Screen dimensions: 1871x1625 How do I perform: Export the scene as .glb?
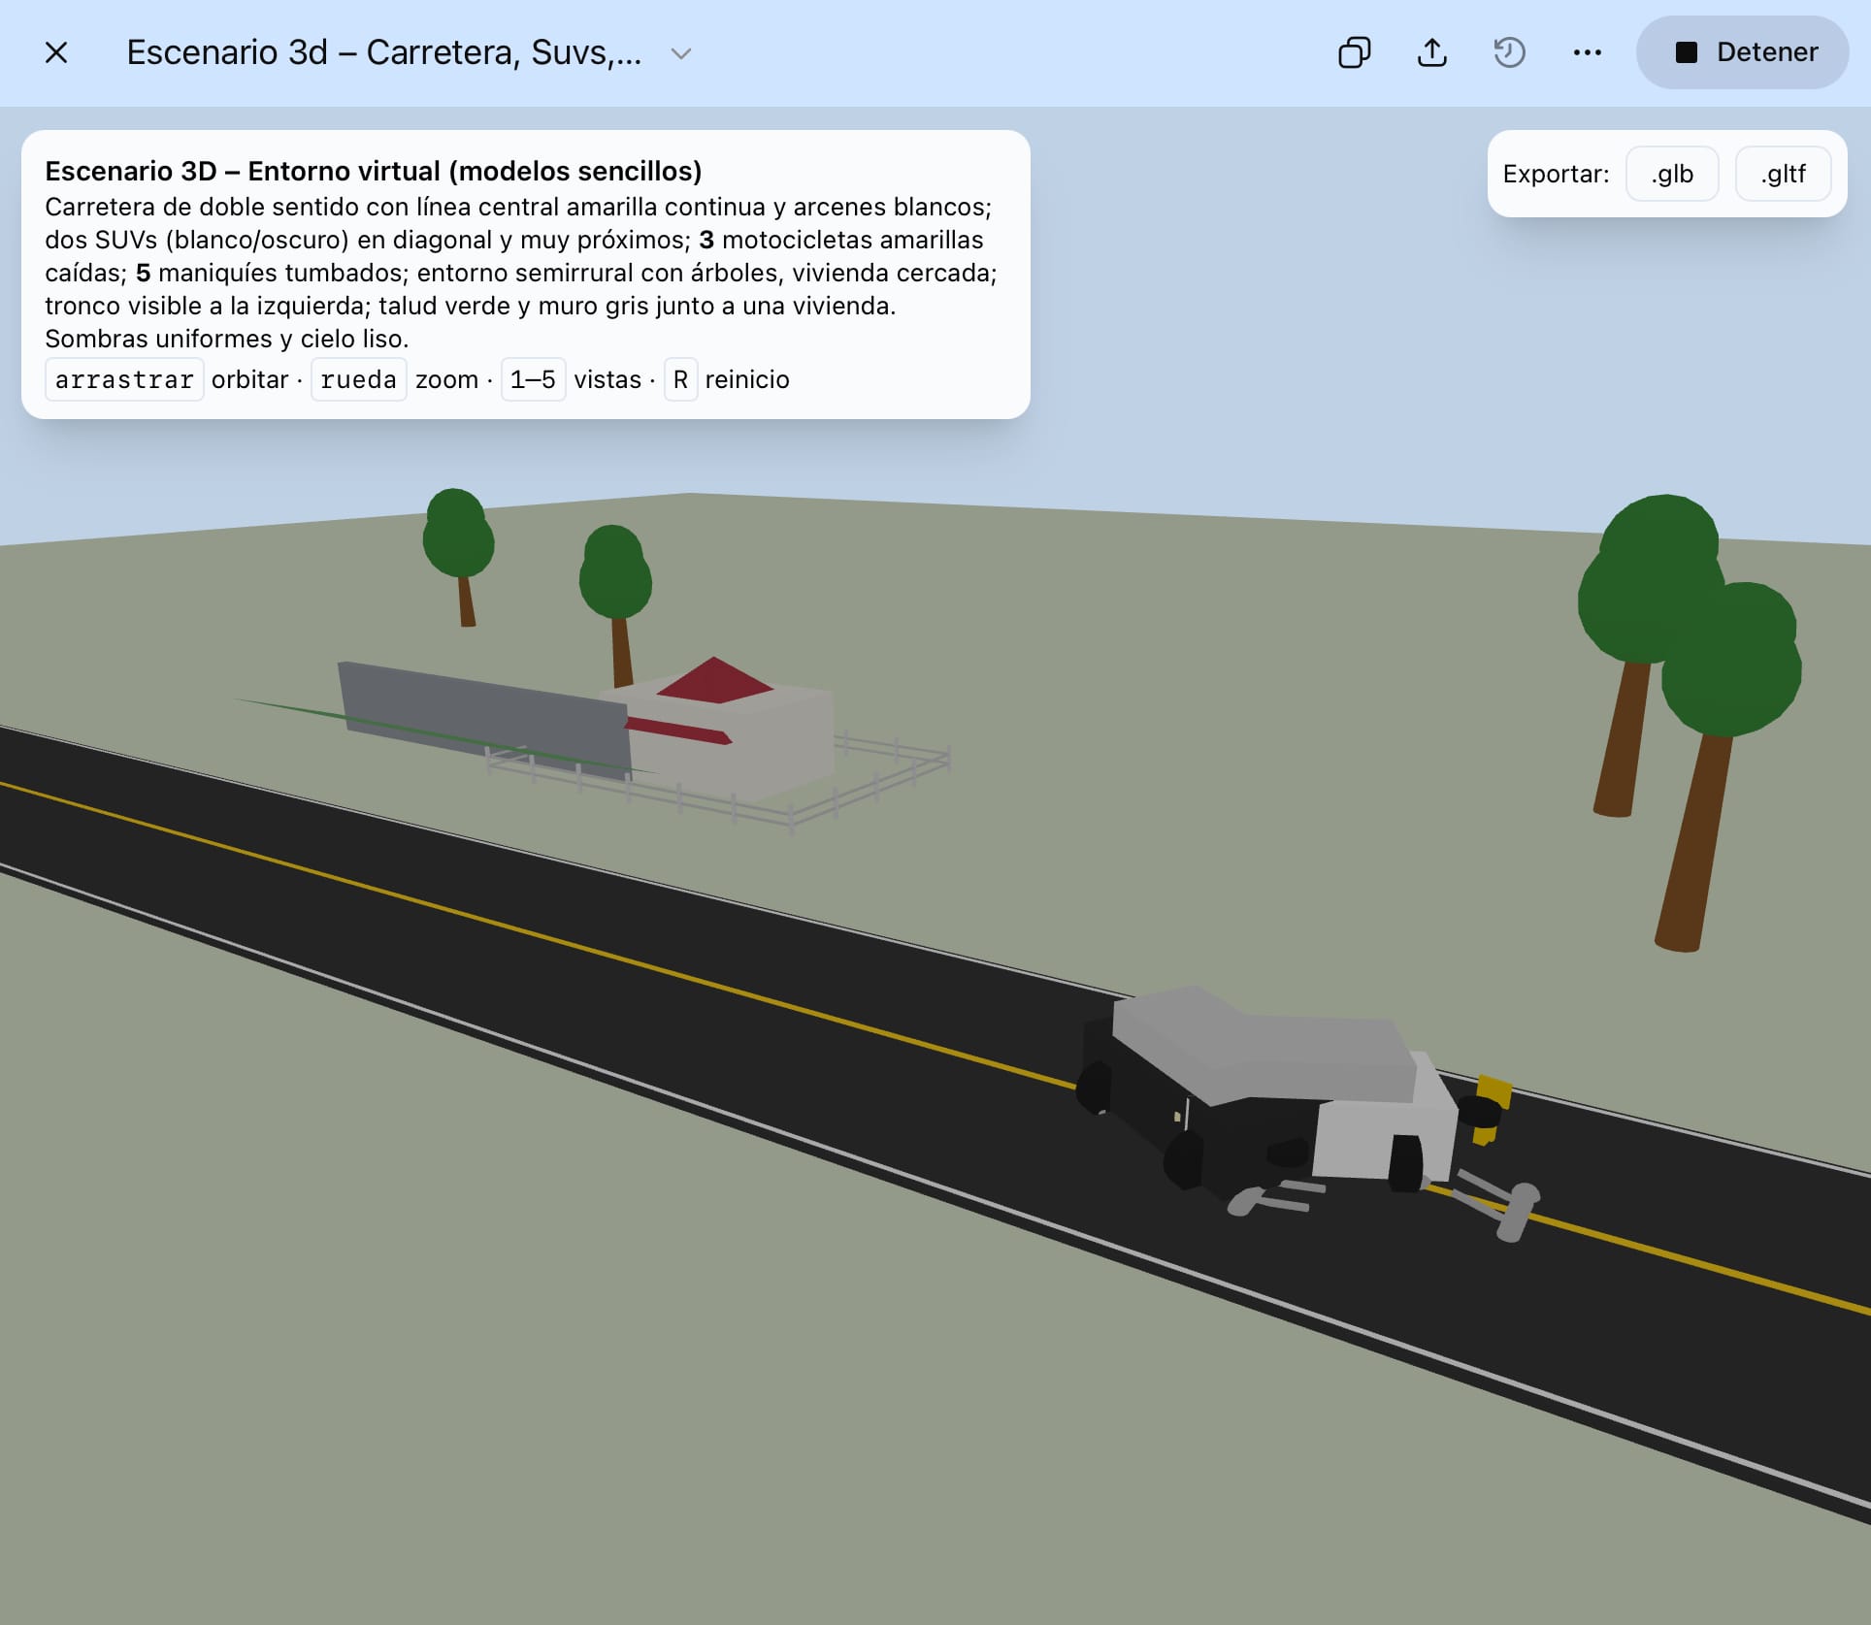point(1671,174)
